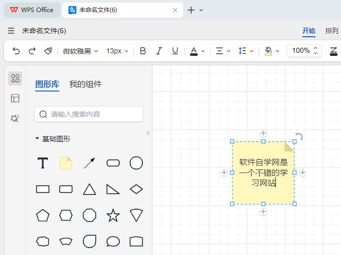Close the 未命名文件(6) tab
341x255 pixels.
pyautogui.click(x=175, y=10)
